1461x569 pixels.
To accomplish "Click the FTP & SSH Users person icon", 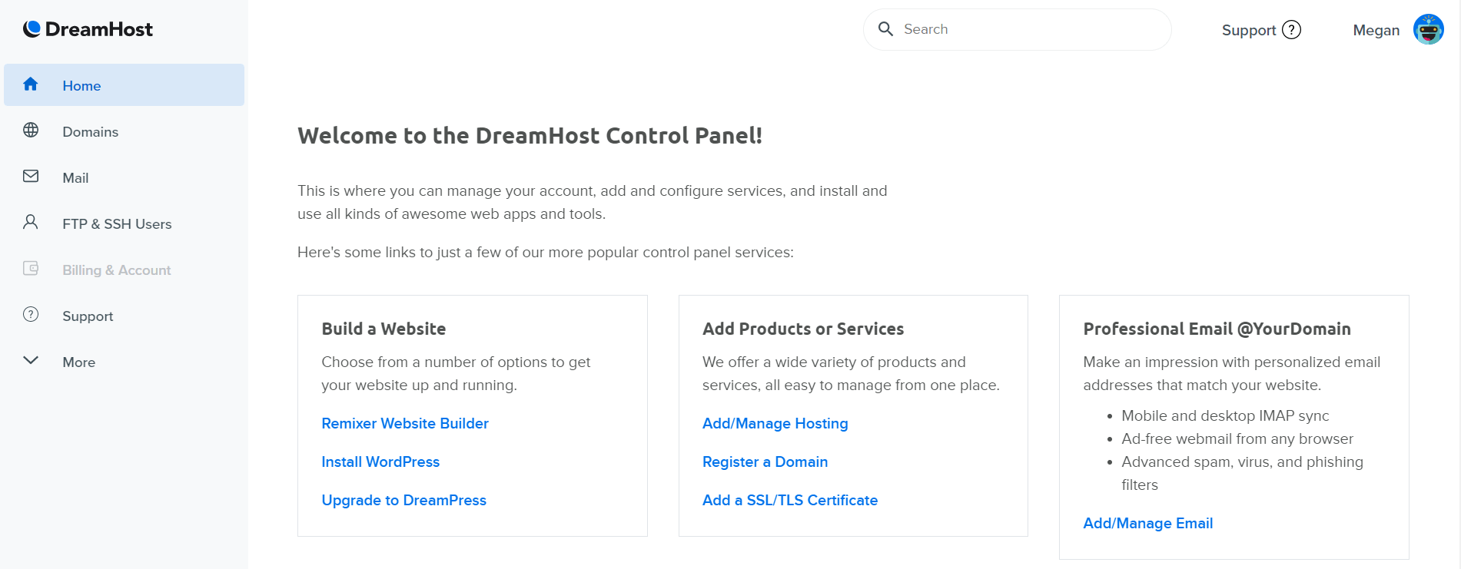I will [31, 223].
